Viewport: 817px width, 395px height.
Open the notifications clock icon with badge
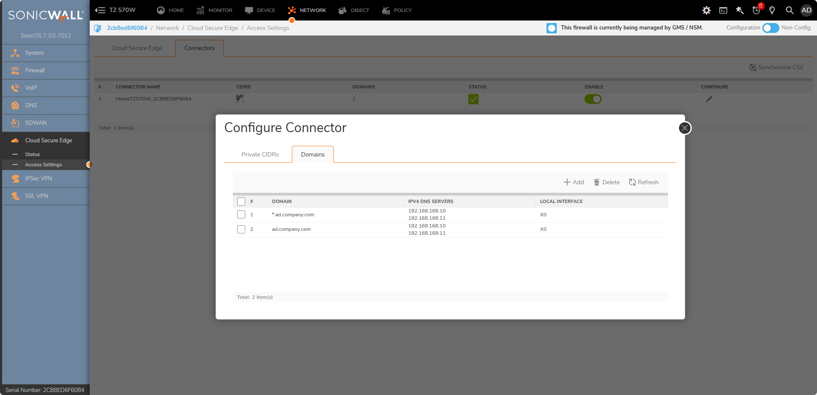[x=756, y=10]
